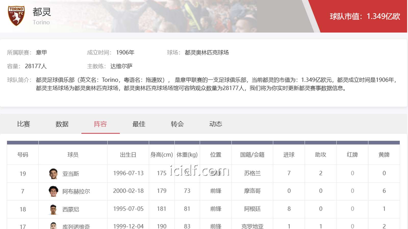Click player name 阿布赫拉尔
408x229 pixels.
pyautogui.click(x=76, y=191)
